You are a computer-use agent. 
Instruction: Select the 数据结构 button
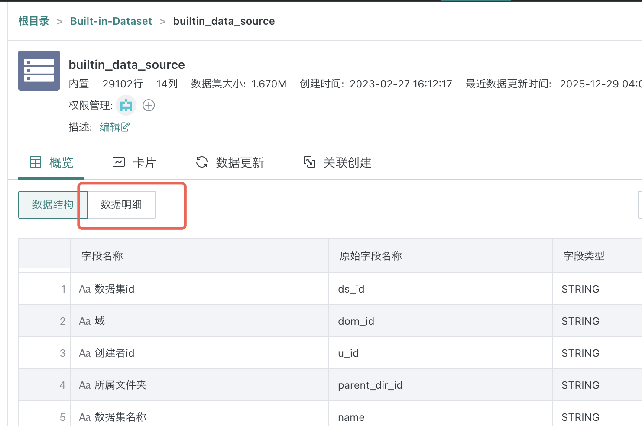coord(52,205)
